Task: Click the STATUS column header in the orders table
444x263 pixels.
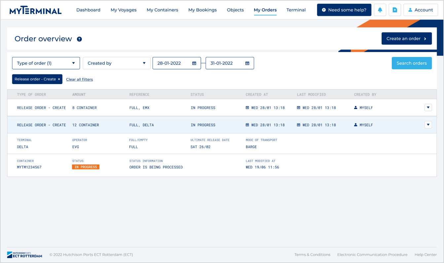Action: 197,95
